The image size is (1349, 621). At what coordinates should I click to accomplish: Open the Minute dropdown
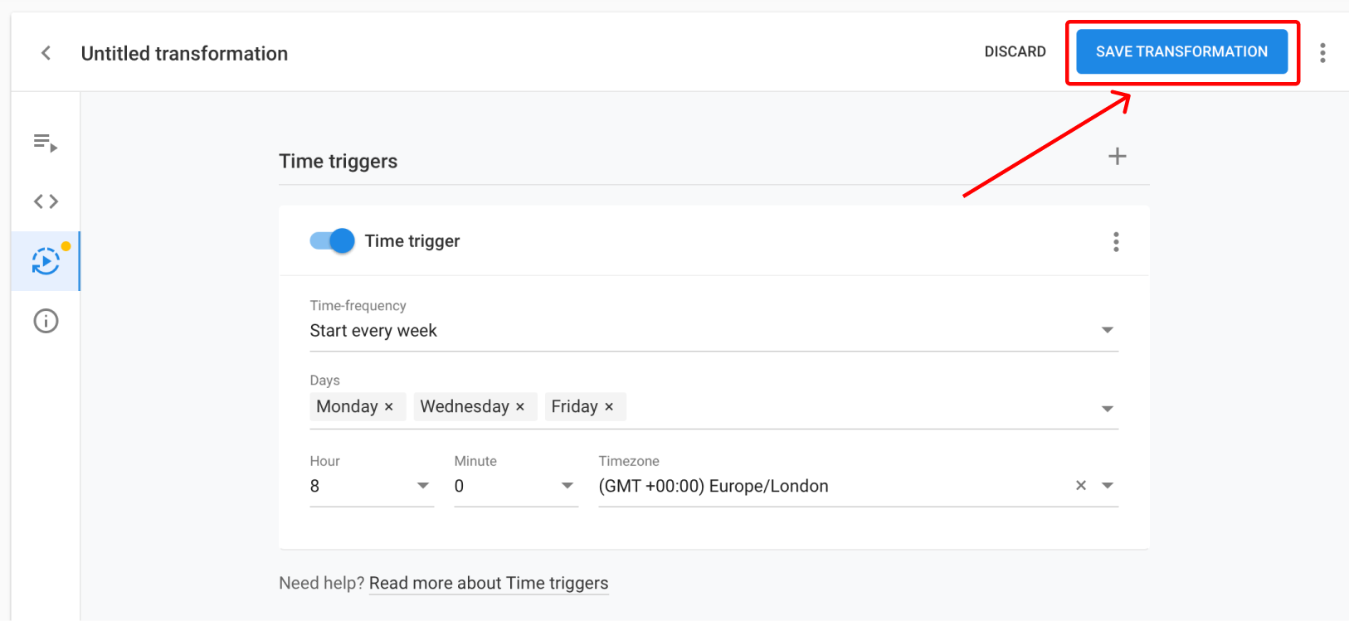567,486
